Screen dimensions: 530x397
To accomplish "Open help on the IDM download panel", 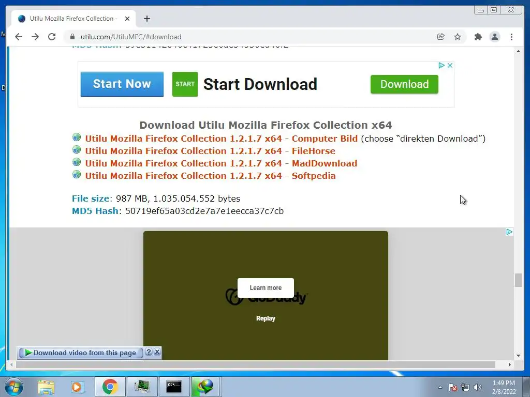I will tap(149, 352).
